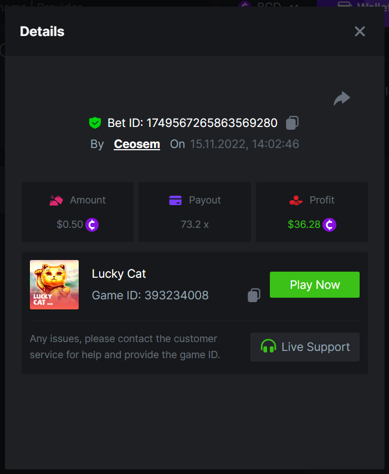Click the Lucky Cat game thumbnail

54,284
